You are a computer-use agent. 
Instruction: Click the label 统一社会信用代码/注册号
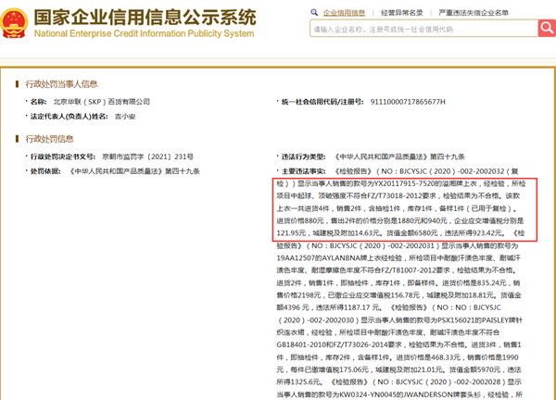point(322,102)
